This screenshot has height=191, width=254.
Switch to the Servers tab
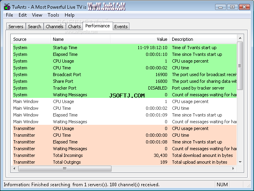coord(16,27)
